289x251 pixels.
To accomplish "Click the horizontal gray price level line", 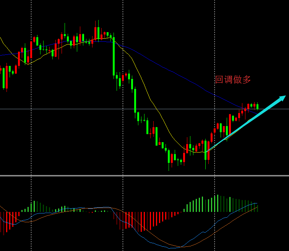I will pos(144,109).
